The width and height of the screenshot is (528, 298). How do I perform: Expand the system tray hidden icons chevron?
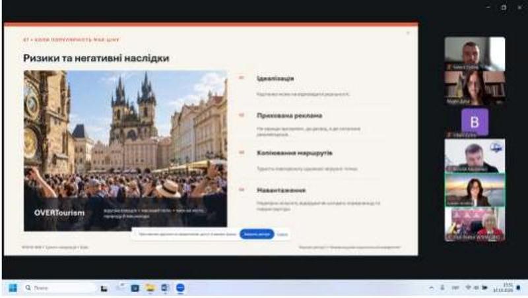click(432, 288)
